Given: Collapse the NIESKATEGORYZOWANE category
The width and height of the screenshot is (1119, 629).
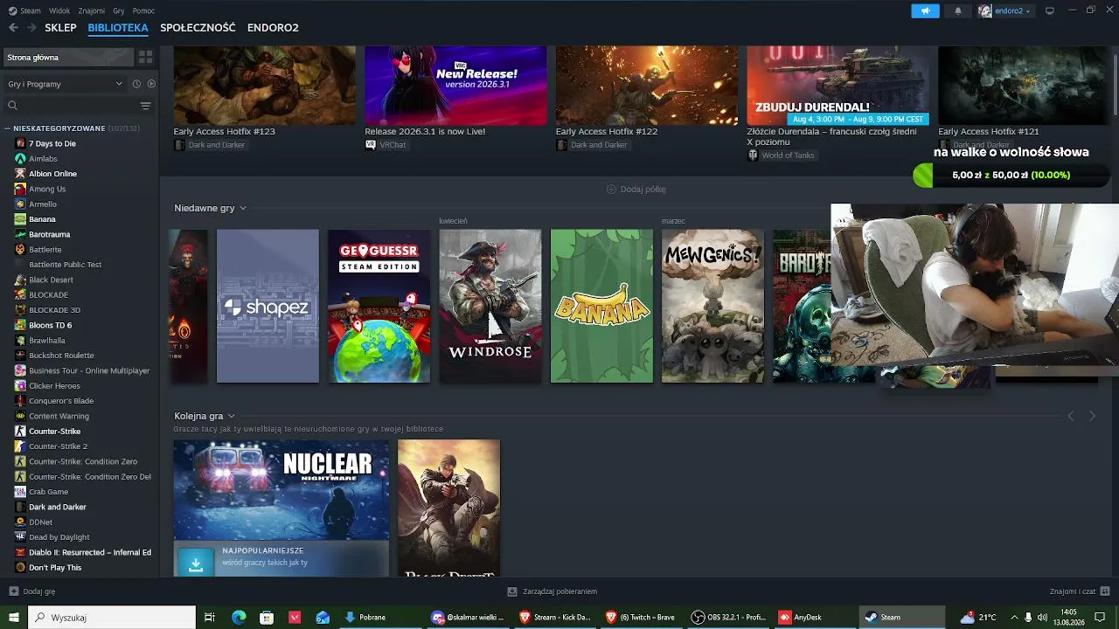Looking at the screenshot, I should 7,128.
